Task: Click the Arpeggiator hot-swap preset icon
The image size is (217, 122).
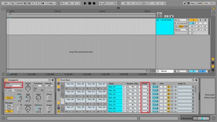Action: (x=50, y=80)
